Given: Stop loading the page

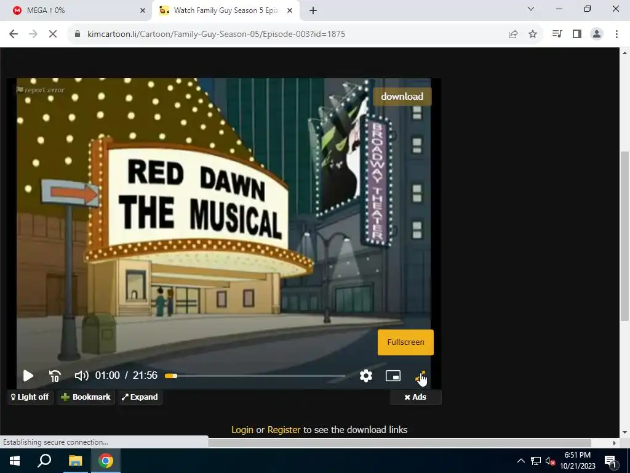Looking at the screenshot, I should [x=53, y=34].
